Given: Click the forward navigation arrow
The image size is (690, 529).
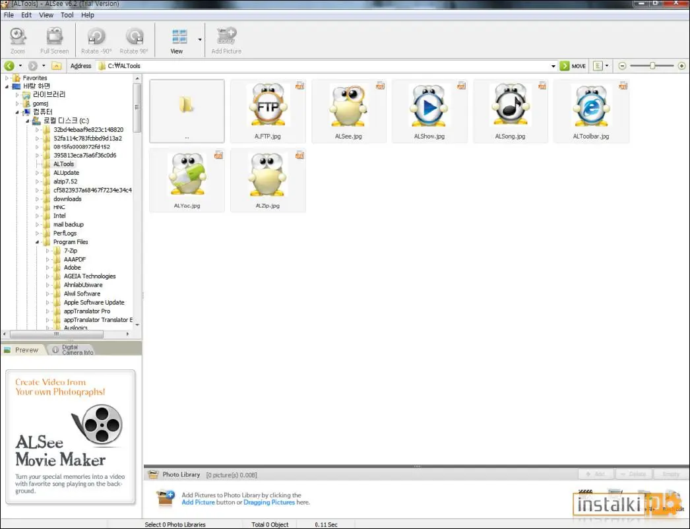Looking at the screenshot, I should click(x=32, y=66).
